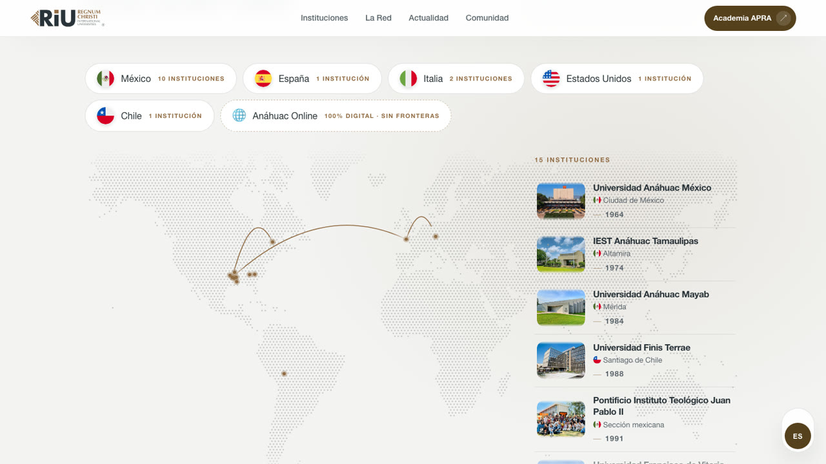Viewport: 826px width, 464px height.
Task: Click the Chile flag beside Santiago de Chile
Action: (x=597, y=360)
